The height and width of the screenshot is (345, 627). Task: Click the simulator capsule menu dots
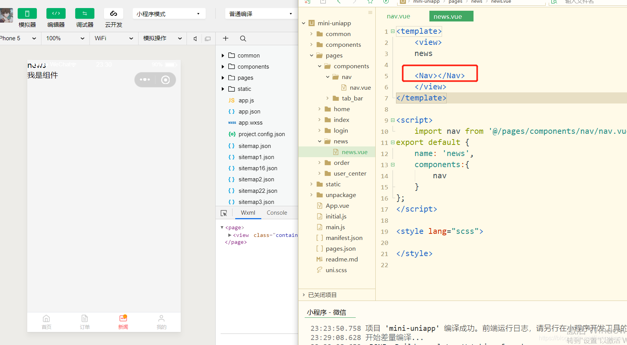[x=145, y=80]
